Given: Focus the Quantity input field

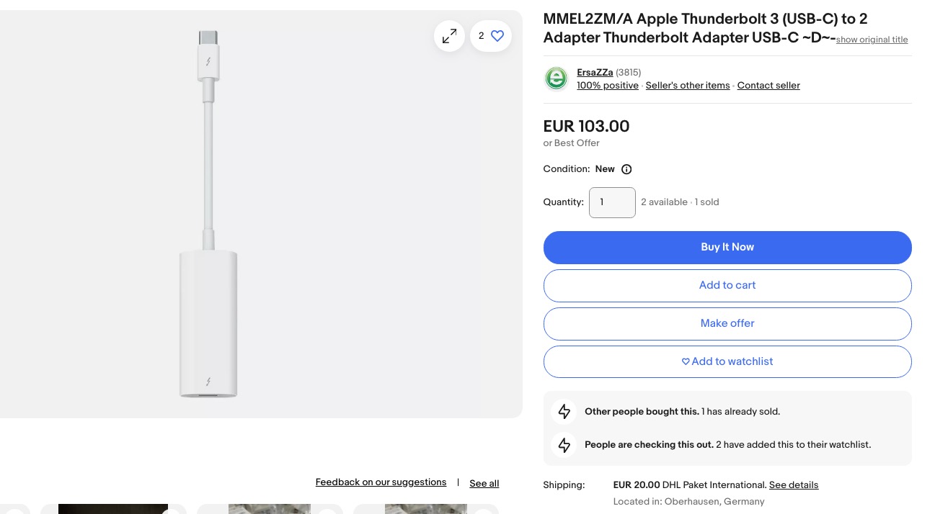Looking at the screenshot, I should click(x=611, y=202).
